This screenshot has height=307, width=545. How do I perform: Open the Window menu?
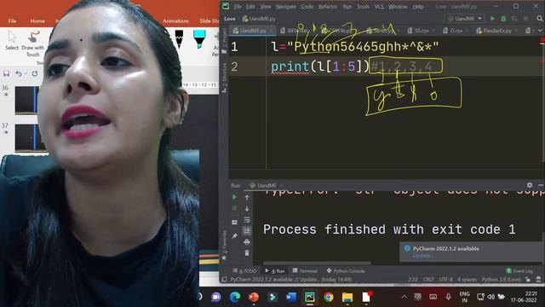coord(398,7)
